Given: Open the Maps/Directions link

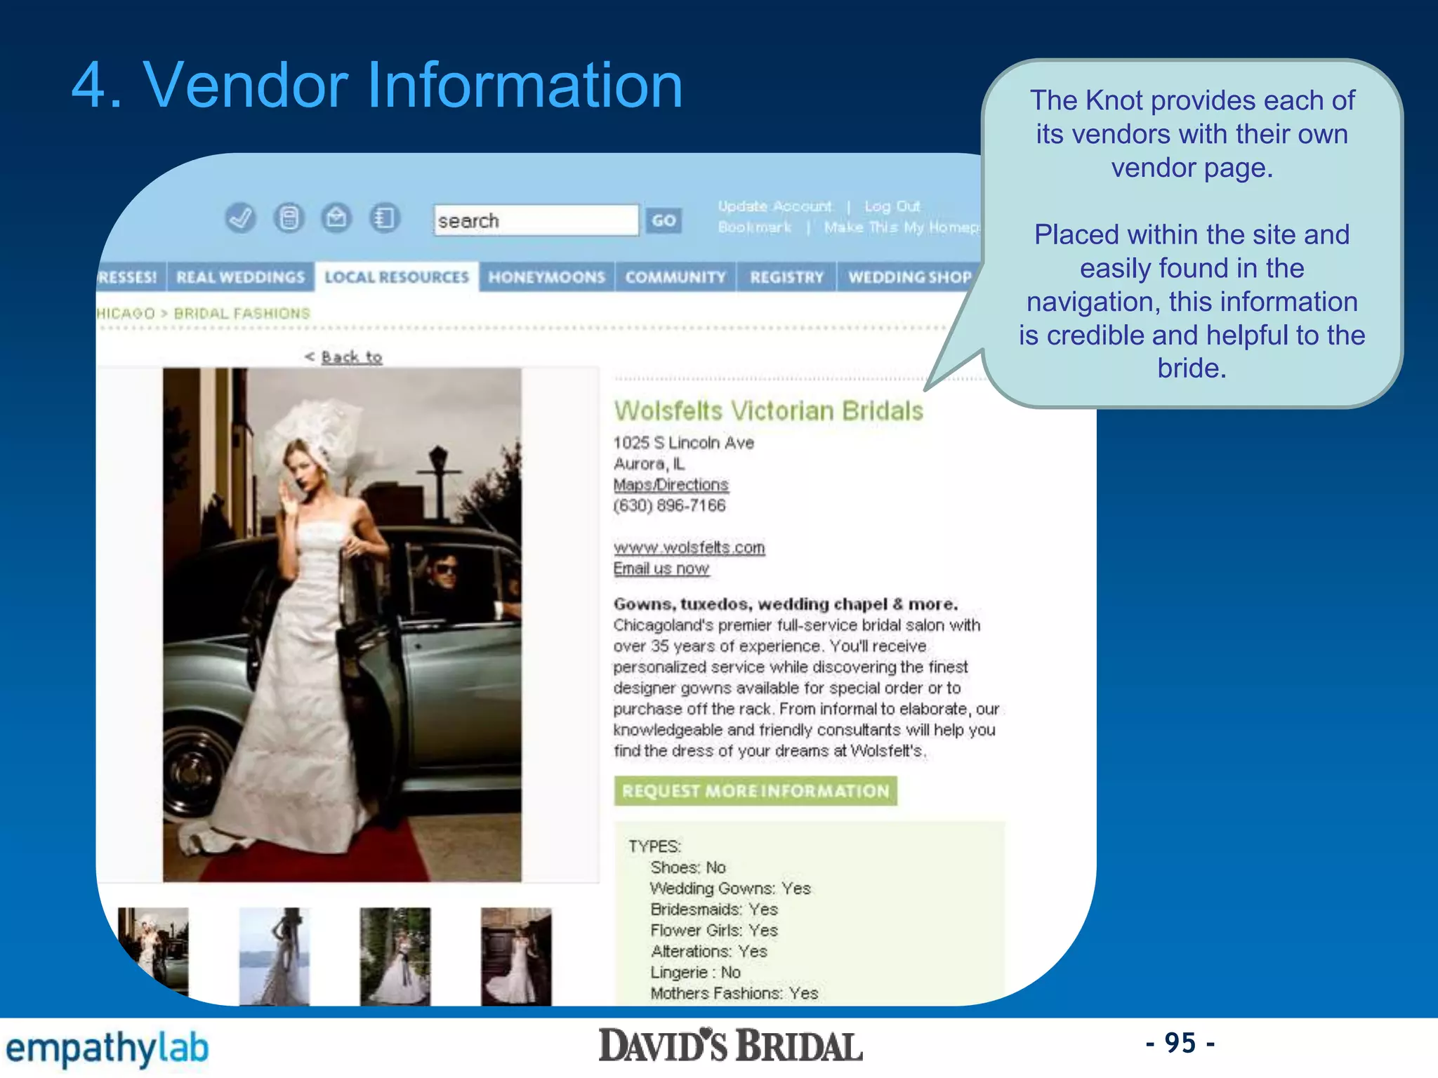Looking at the screenshot, I should tap(671, 485).
